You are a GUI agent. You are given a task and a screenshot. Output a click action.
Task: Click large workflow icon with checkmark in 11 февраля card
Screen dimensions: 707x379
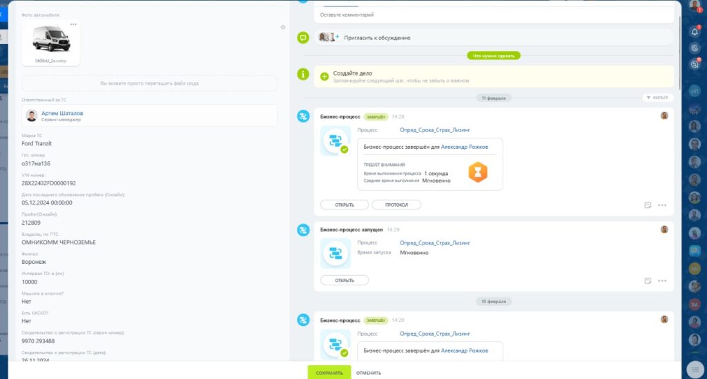[336, 141]
